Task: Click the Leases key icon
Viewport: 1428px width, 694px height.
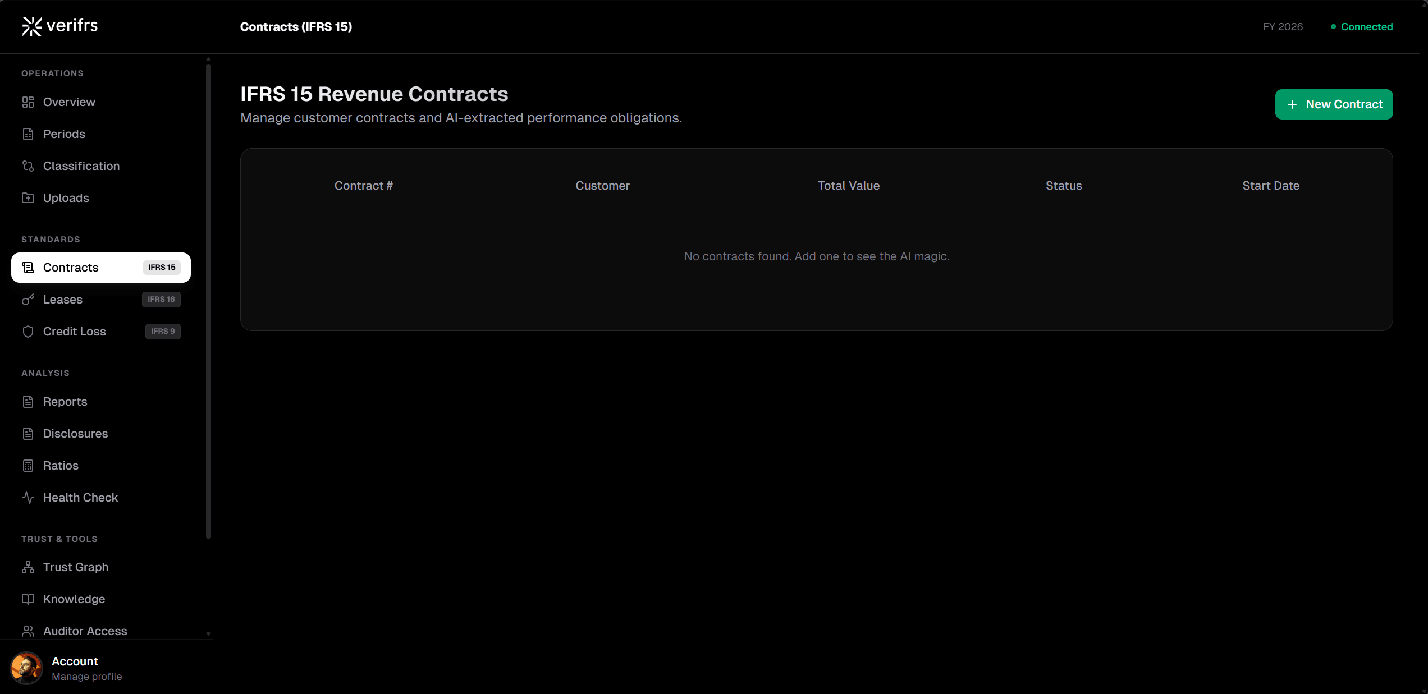Action: tap(28, 300)
